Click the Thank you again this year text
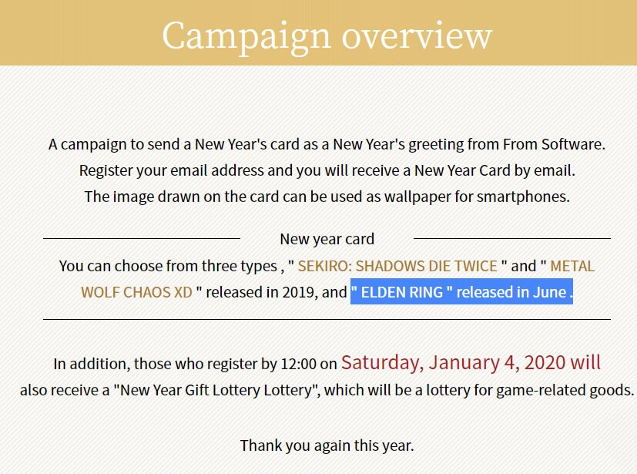The width and height of the screenshot is (637, 474). [x=327, y=445]
